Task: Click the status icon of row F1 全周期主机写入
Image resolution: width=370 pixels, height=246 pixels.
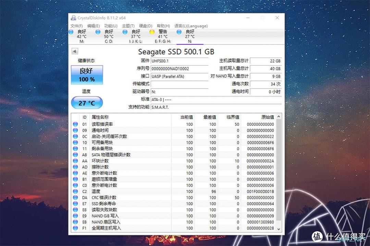Action: pos(75,228)
